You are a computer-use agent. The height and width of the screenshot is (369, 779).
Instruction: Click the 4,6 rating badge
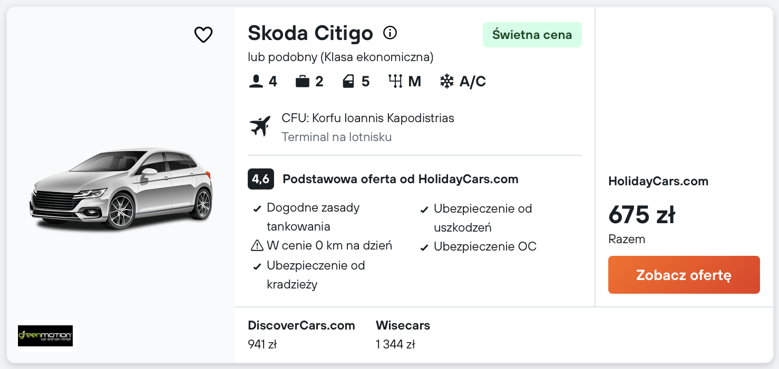point(260,179)
